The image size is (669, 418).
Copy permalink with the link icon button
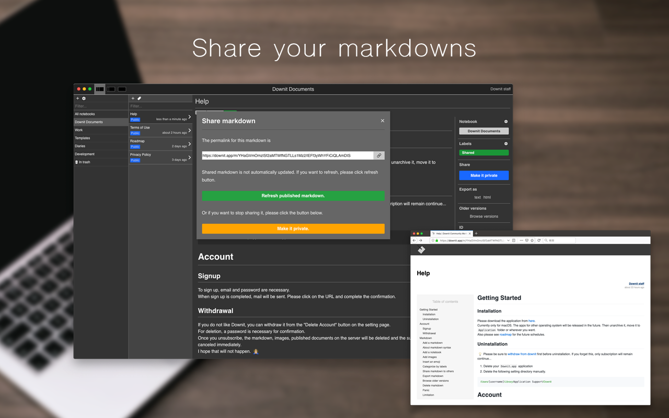379,156
